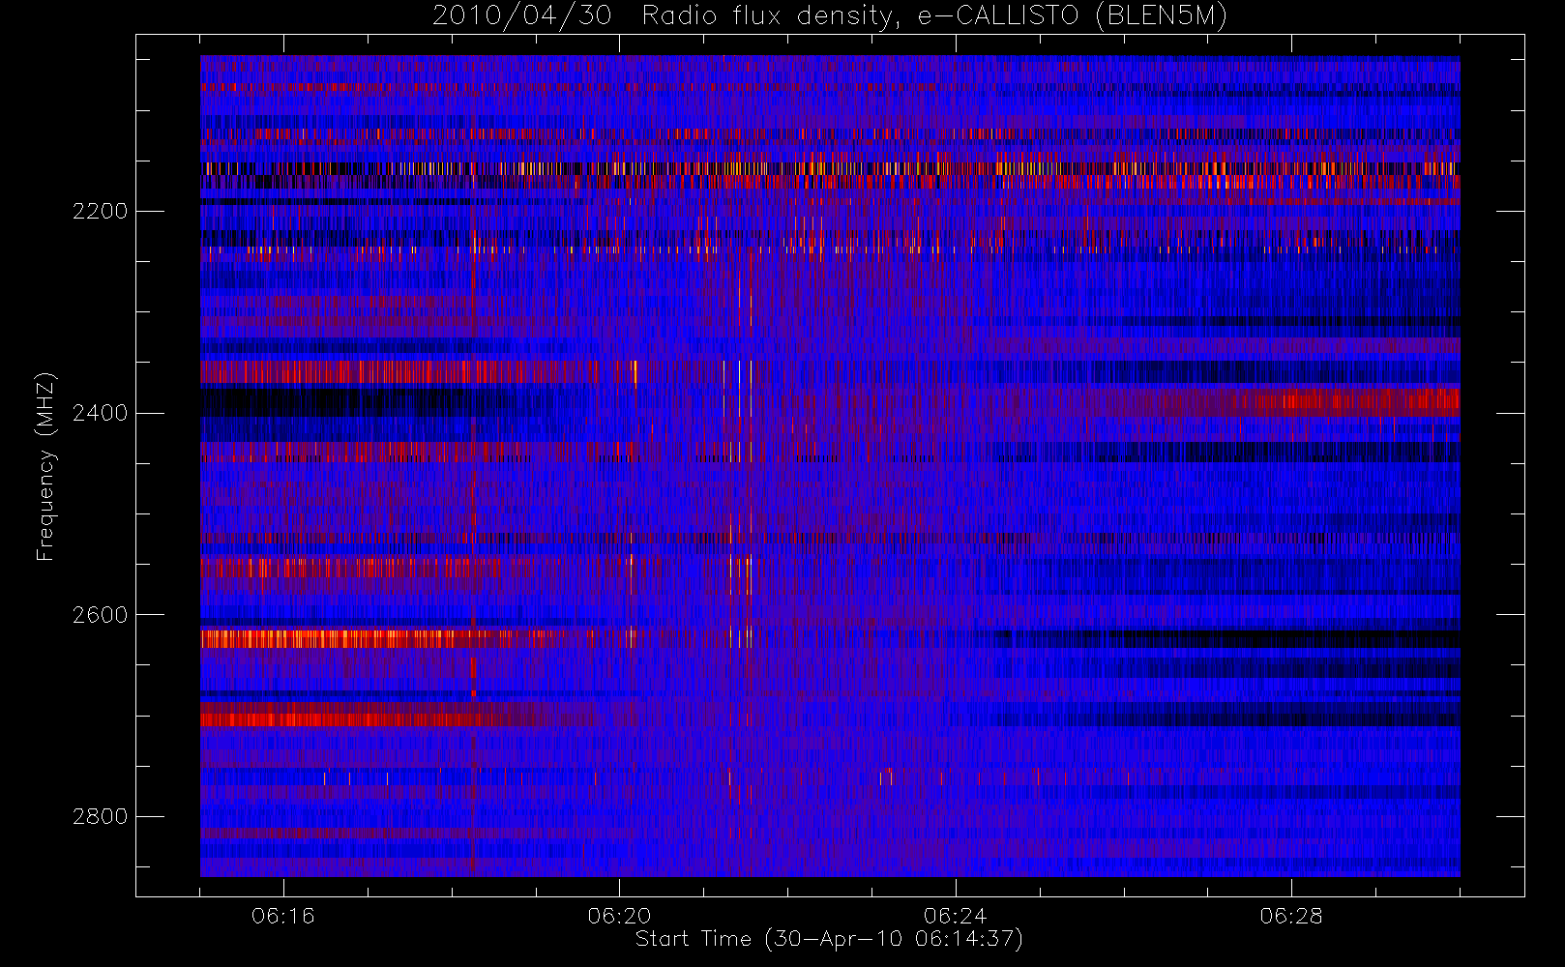Select the 2800 frequency tick label

coord(100,817)
